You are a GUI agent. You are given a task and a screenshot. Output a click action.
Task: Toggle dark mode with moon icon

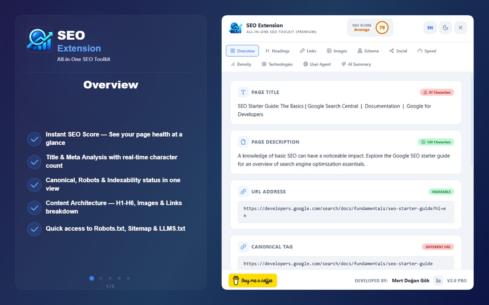tap(445, 27)
